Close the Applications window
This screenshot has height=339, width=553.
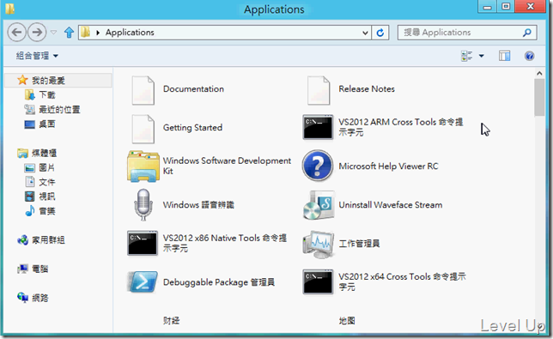(x=531, y=6)
